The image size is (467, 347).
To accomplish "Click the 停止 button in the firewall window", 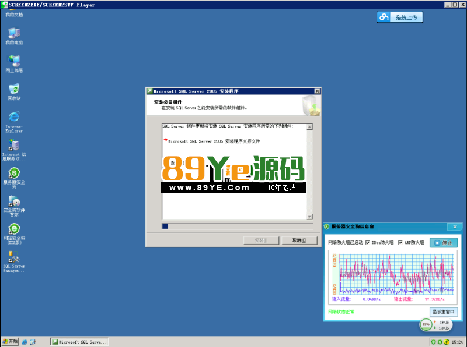I will (444, 243).
